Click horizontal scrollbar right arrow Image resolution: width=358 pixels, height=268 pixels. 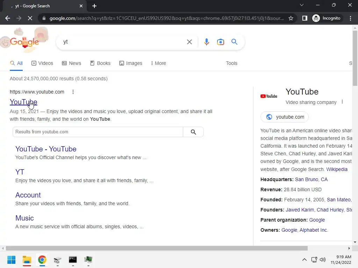pos(349,248)
